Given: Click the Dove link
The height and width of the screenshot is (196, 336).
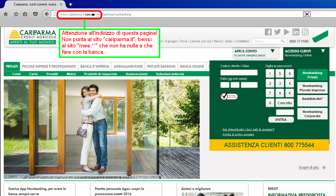Looking at the screenshot, I should click(184, 41).
